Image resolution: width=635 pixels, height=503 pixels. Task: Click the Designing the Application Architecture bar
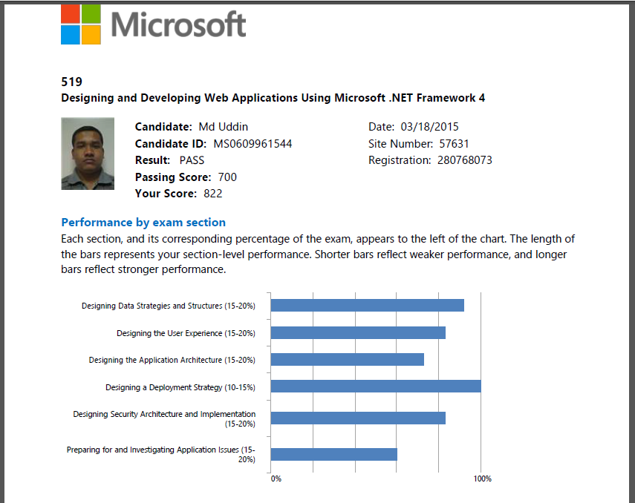tap(348, 360)
